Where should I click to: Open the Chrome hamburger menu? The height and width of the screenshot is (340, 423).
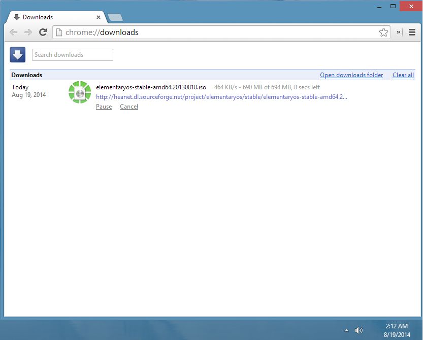pos(412,32)
